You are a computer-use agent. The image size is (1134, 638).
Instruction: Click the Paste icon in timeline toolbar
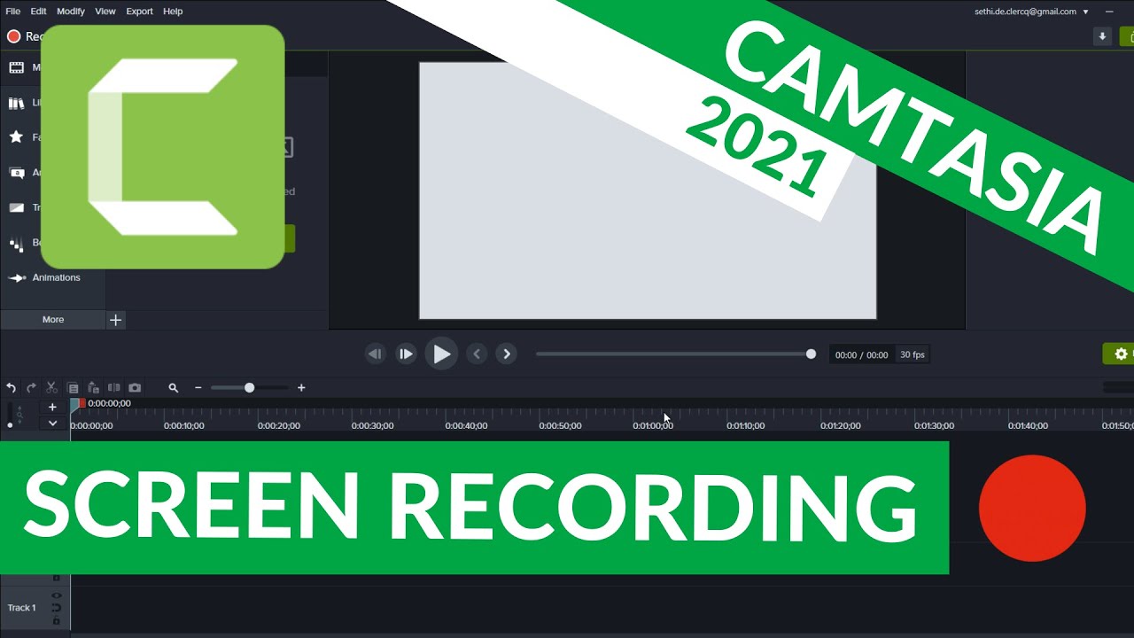coord(93,388)
